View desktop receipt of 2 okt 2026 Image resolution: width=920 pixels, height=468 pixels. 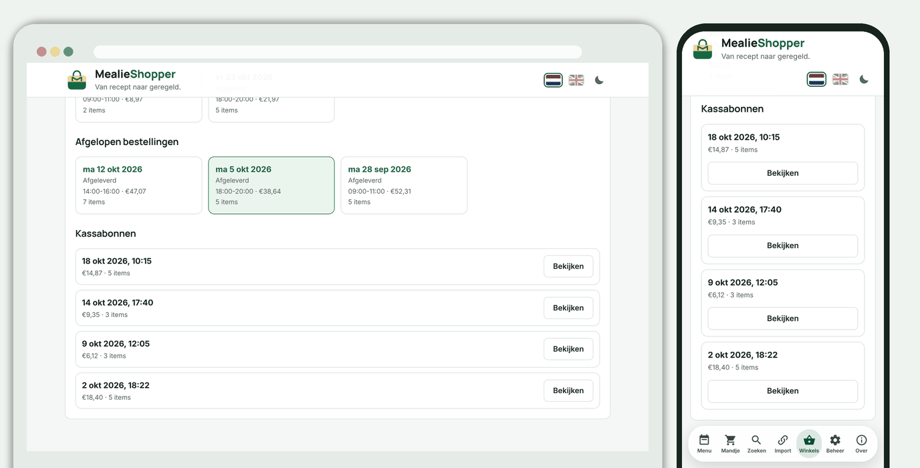click(x=568, y=390)
